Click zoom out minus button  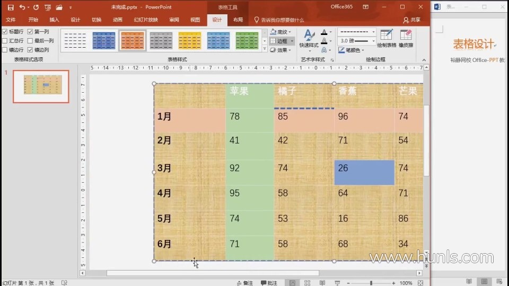(348, 283)
